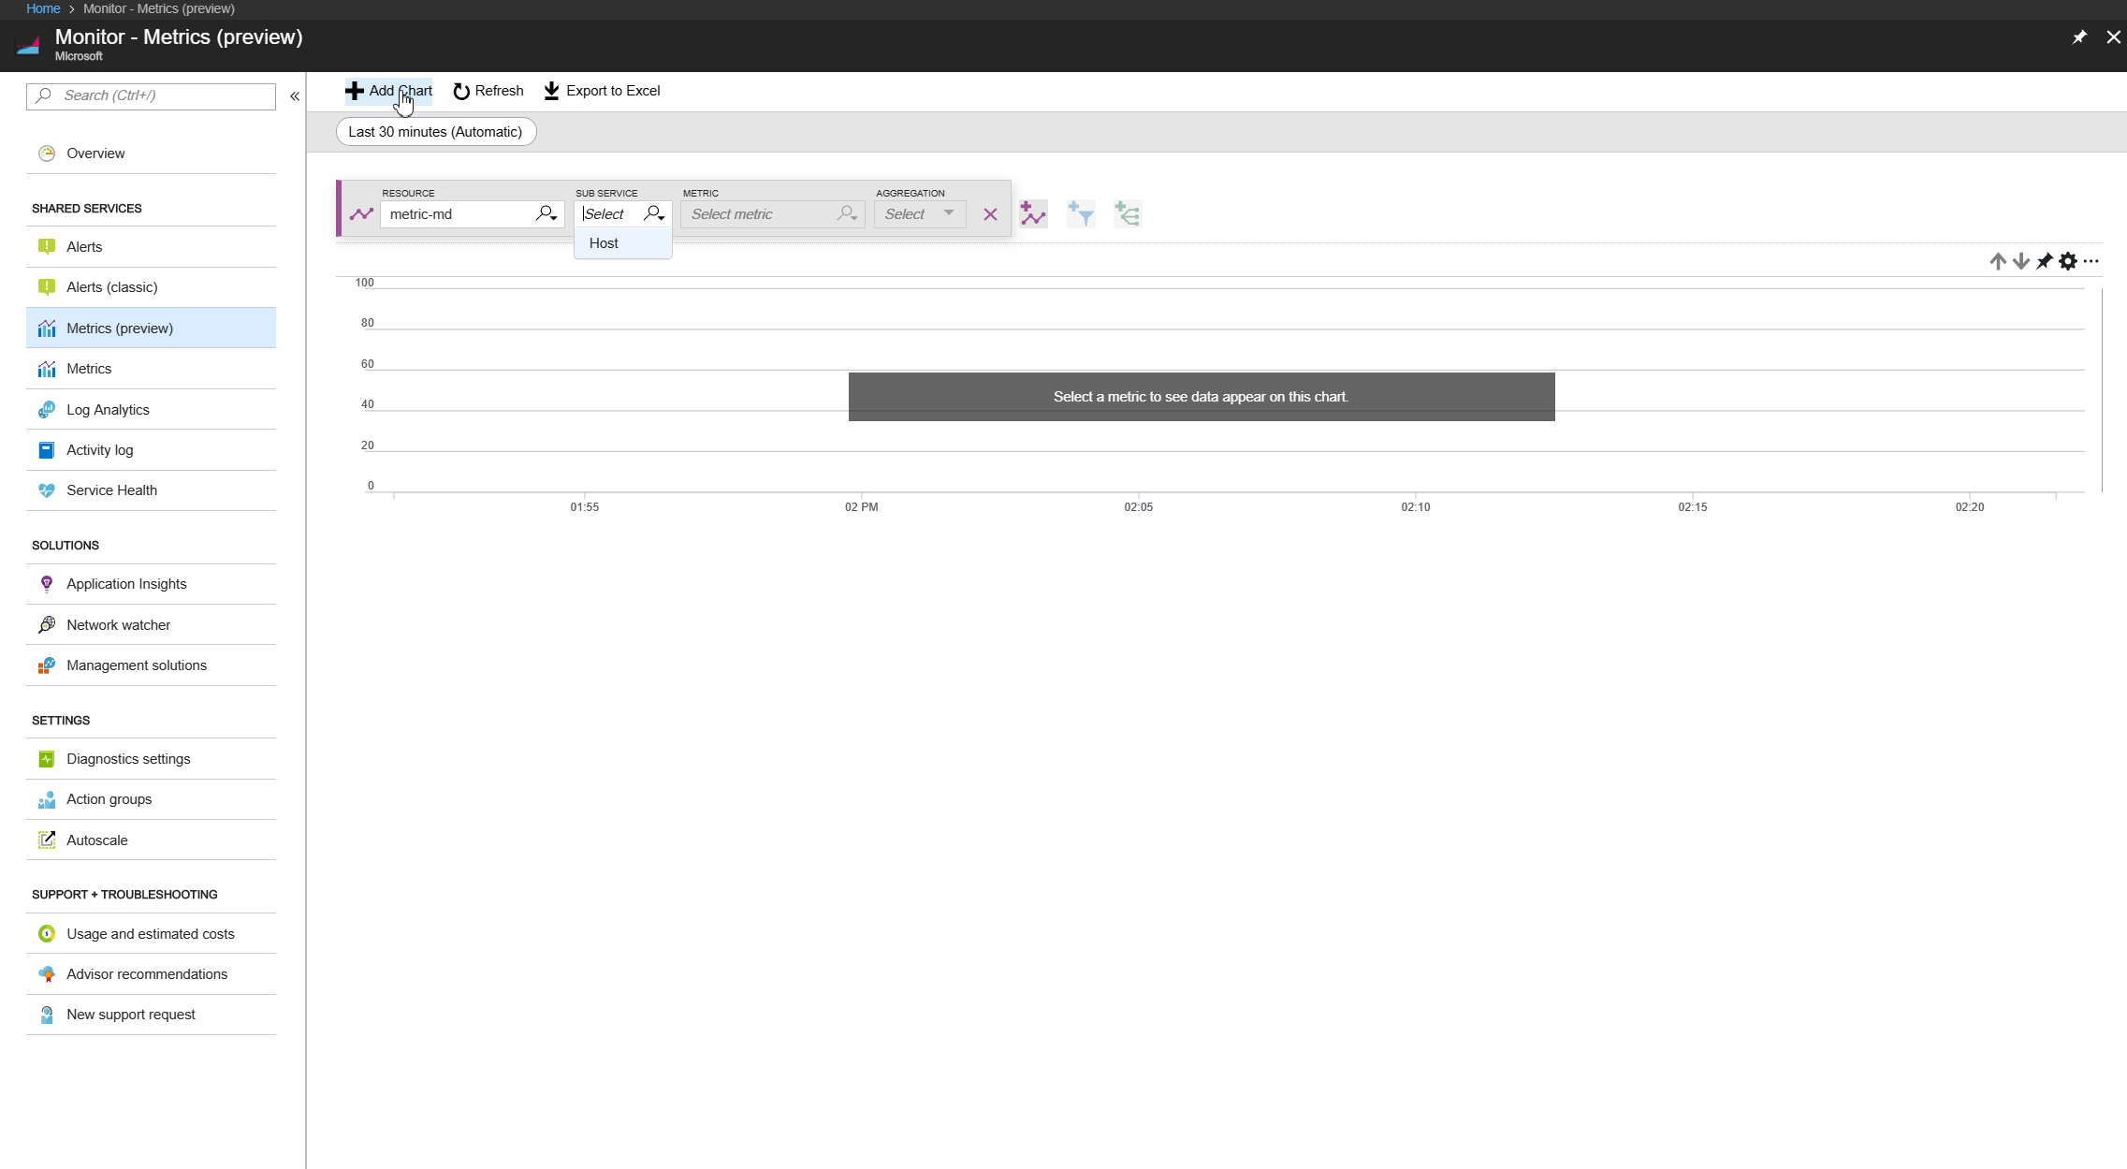
Task: Open Log Analytics in sidebar
Action: 108,410
